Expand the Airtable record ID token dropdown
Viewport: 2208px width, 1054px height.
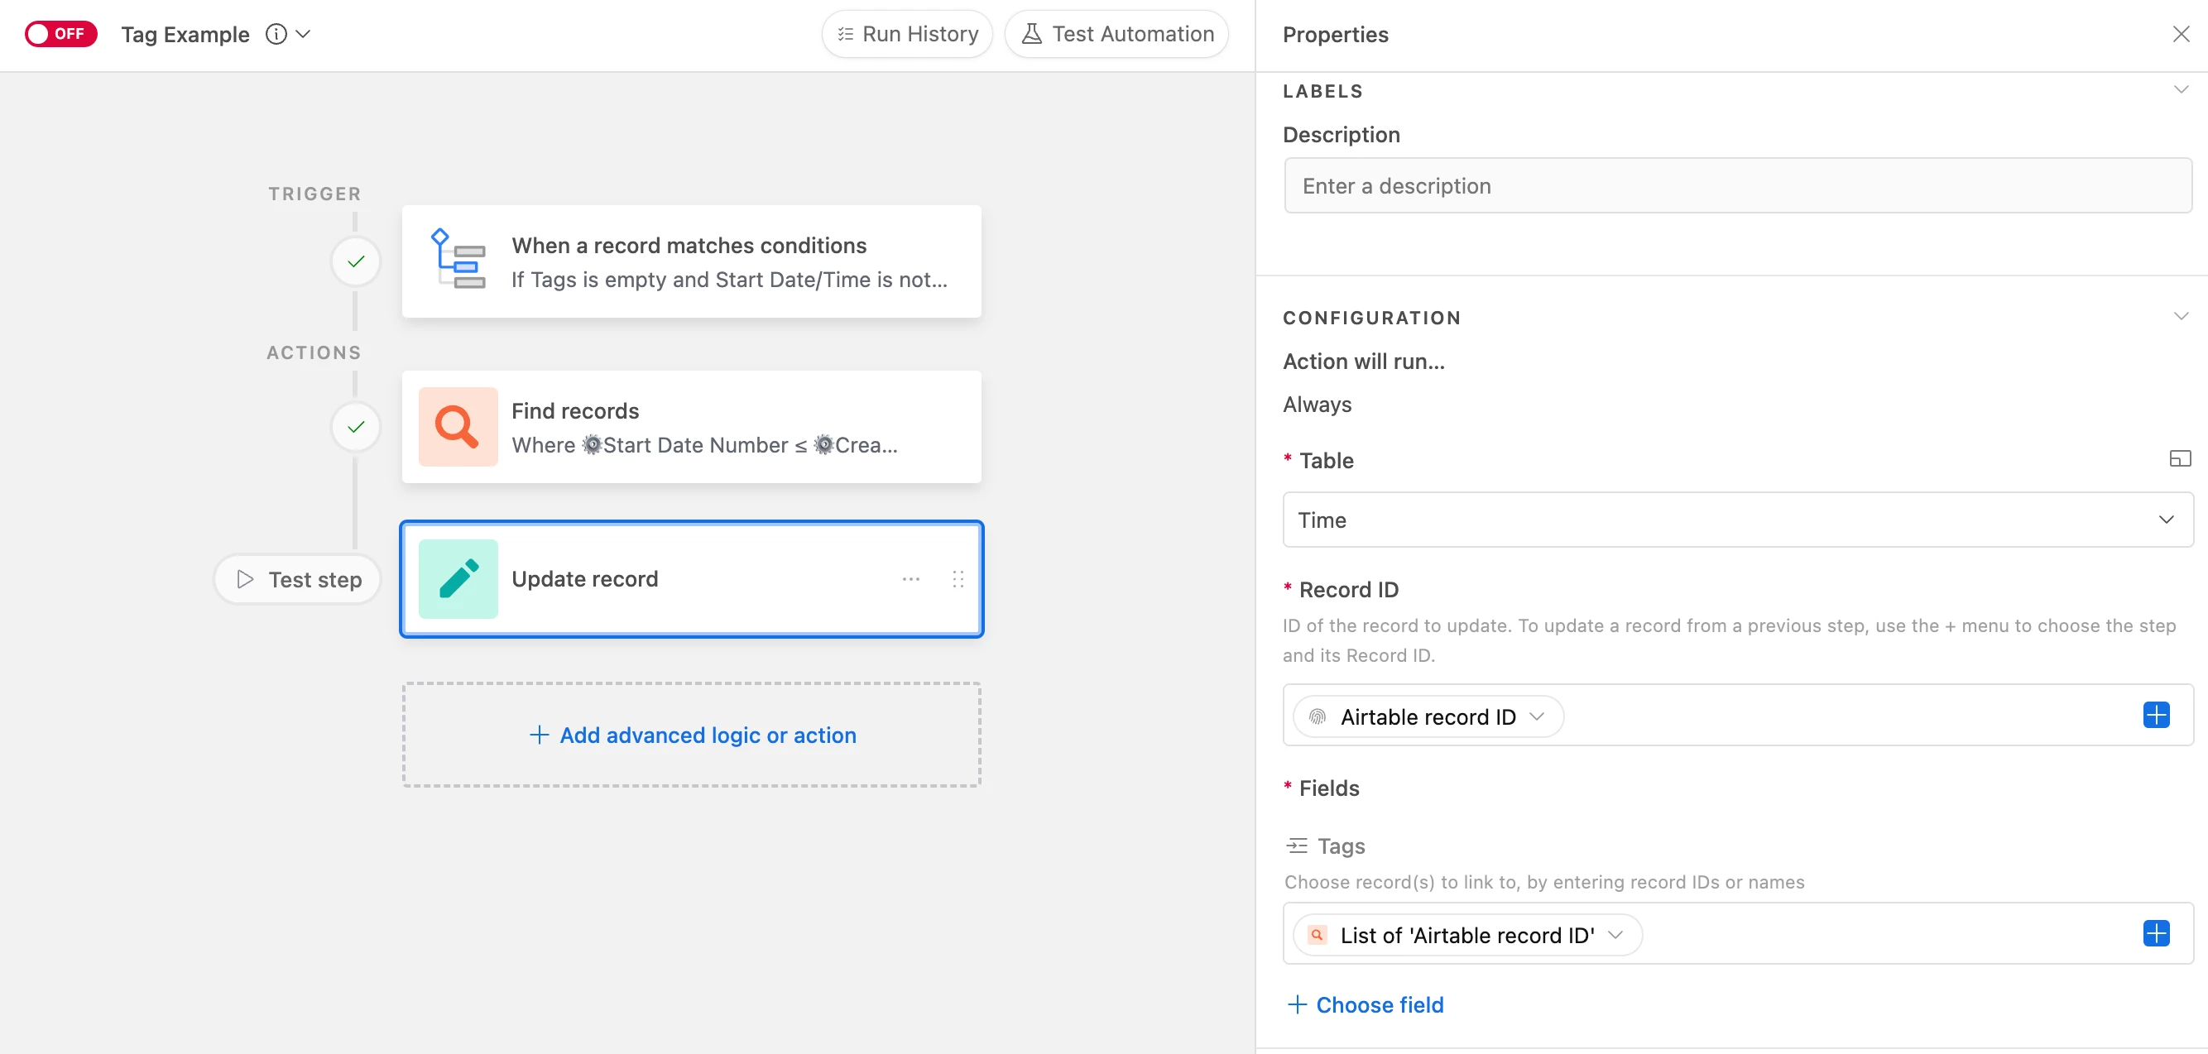[x=1537, y=716]
